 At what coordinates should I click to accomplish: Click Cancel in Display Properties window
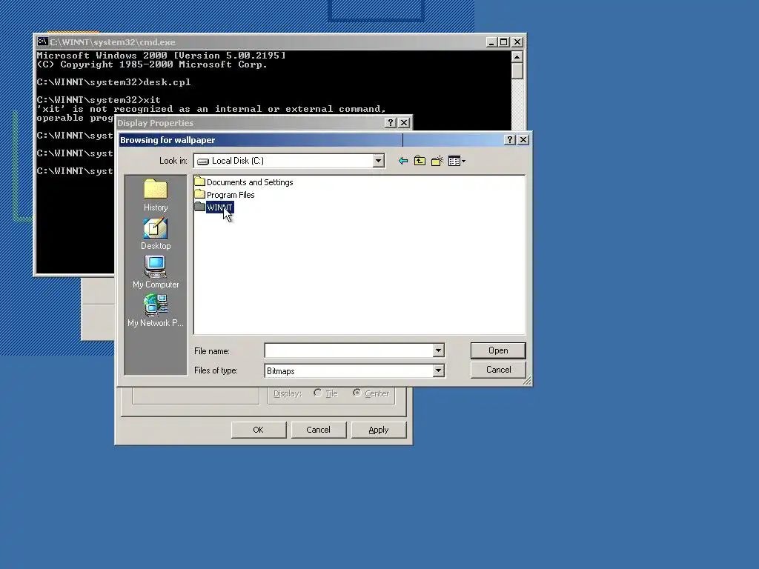click(319, 430)
